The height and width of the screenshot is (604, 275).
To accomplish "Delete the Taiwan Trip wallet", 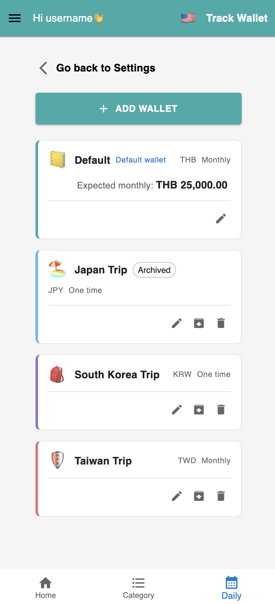I will click(x=221, y=496).
